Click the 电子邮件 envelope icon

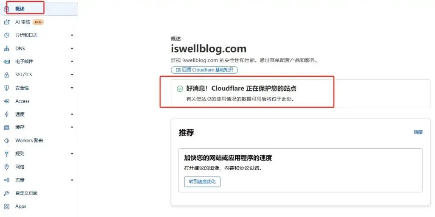coord(7,61)
